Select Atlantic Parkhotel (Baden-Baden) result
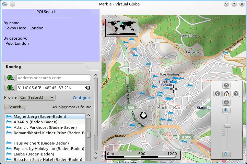Image resolution: width=247 pixels, height=164 pixels. (45, 127)
